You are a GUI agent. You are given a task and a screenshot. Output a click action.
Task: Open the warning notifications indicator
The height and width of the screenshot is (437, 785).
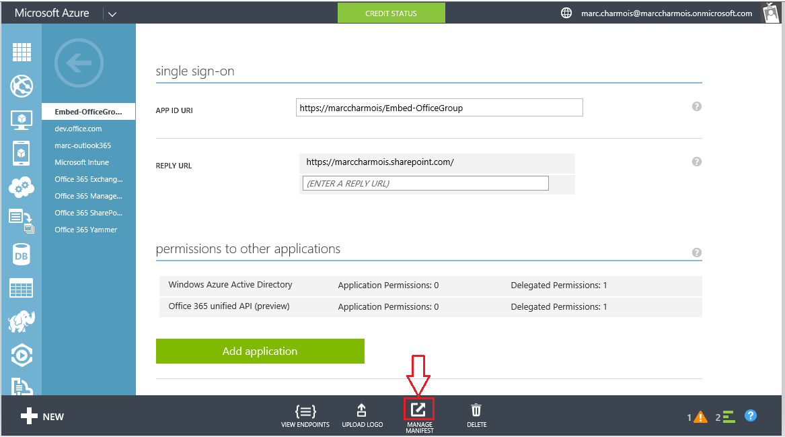click(697, 417)
